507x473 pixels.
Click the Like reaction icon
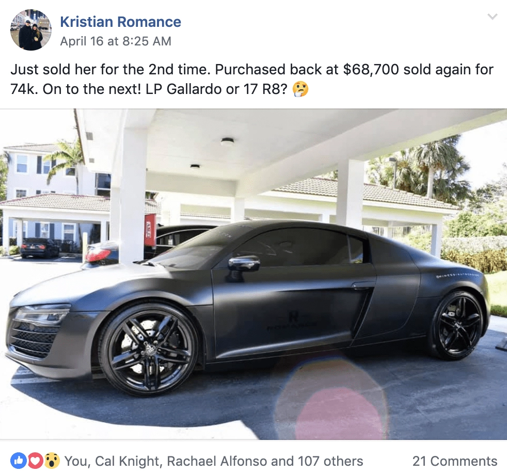pyautogui.click(x=18, y=461)
